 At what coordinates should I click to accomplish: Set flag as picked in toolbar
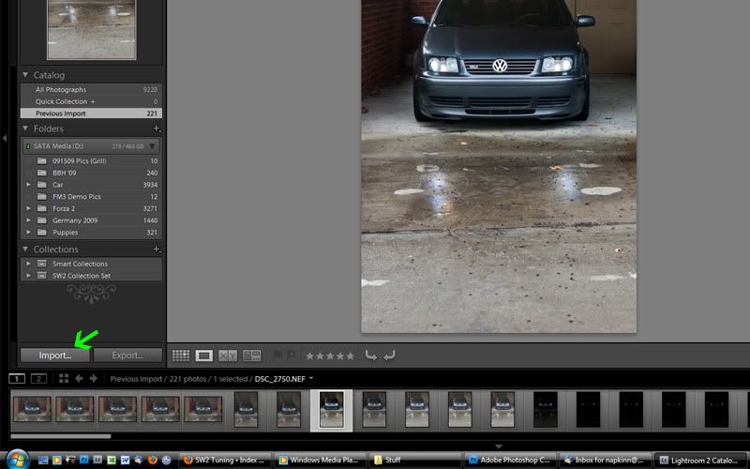pos(277,356)
